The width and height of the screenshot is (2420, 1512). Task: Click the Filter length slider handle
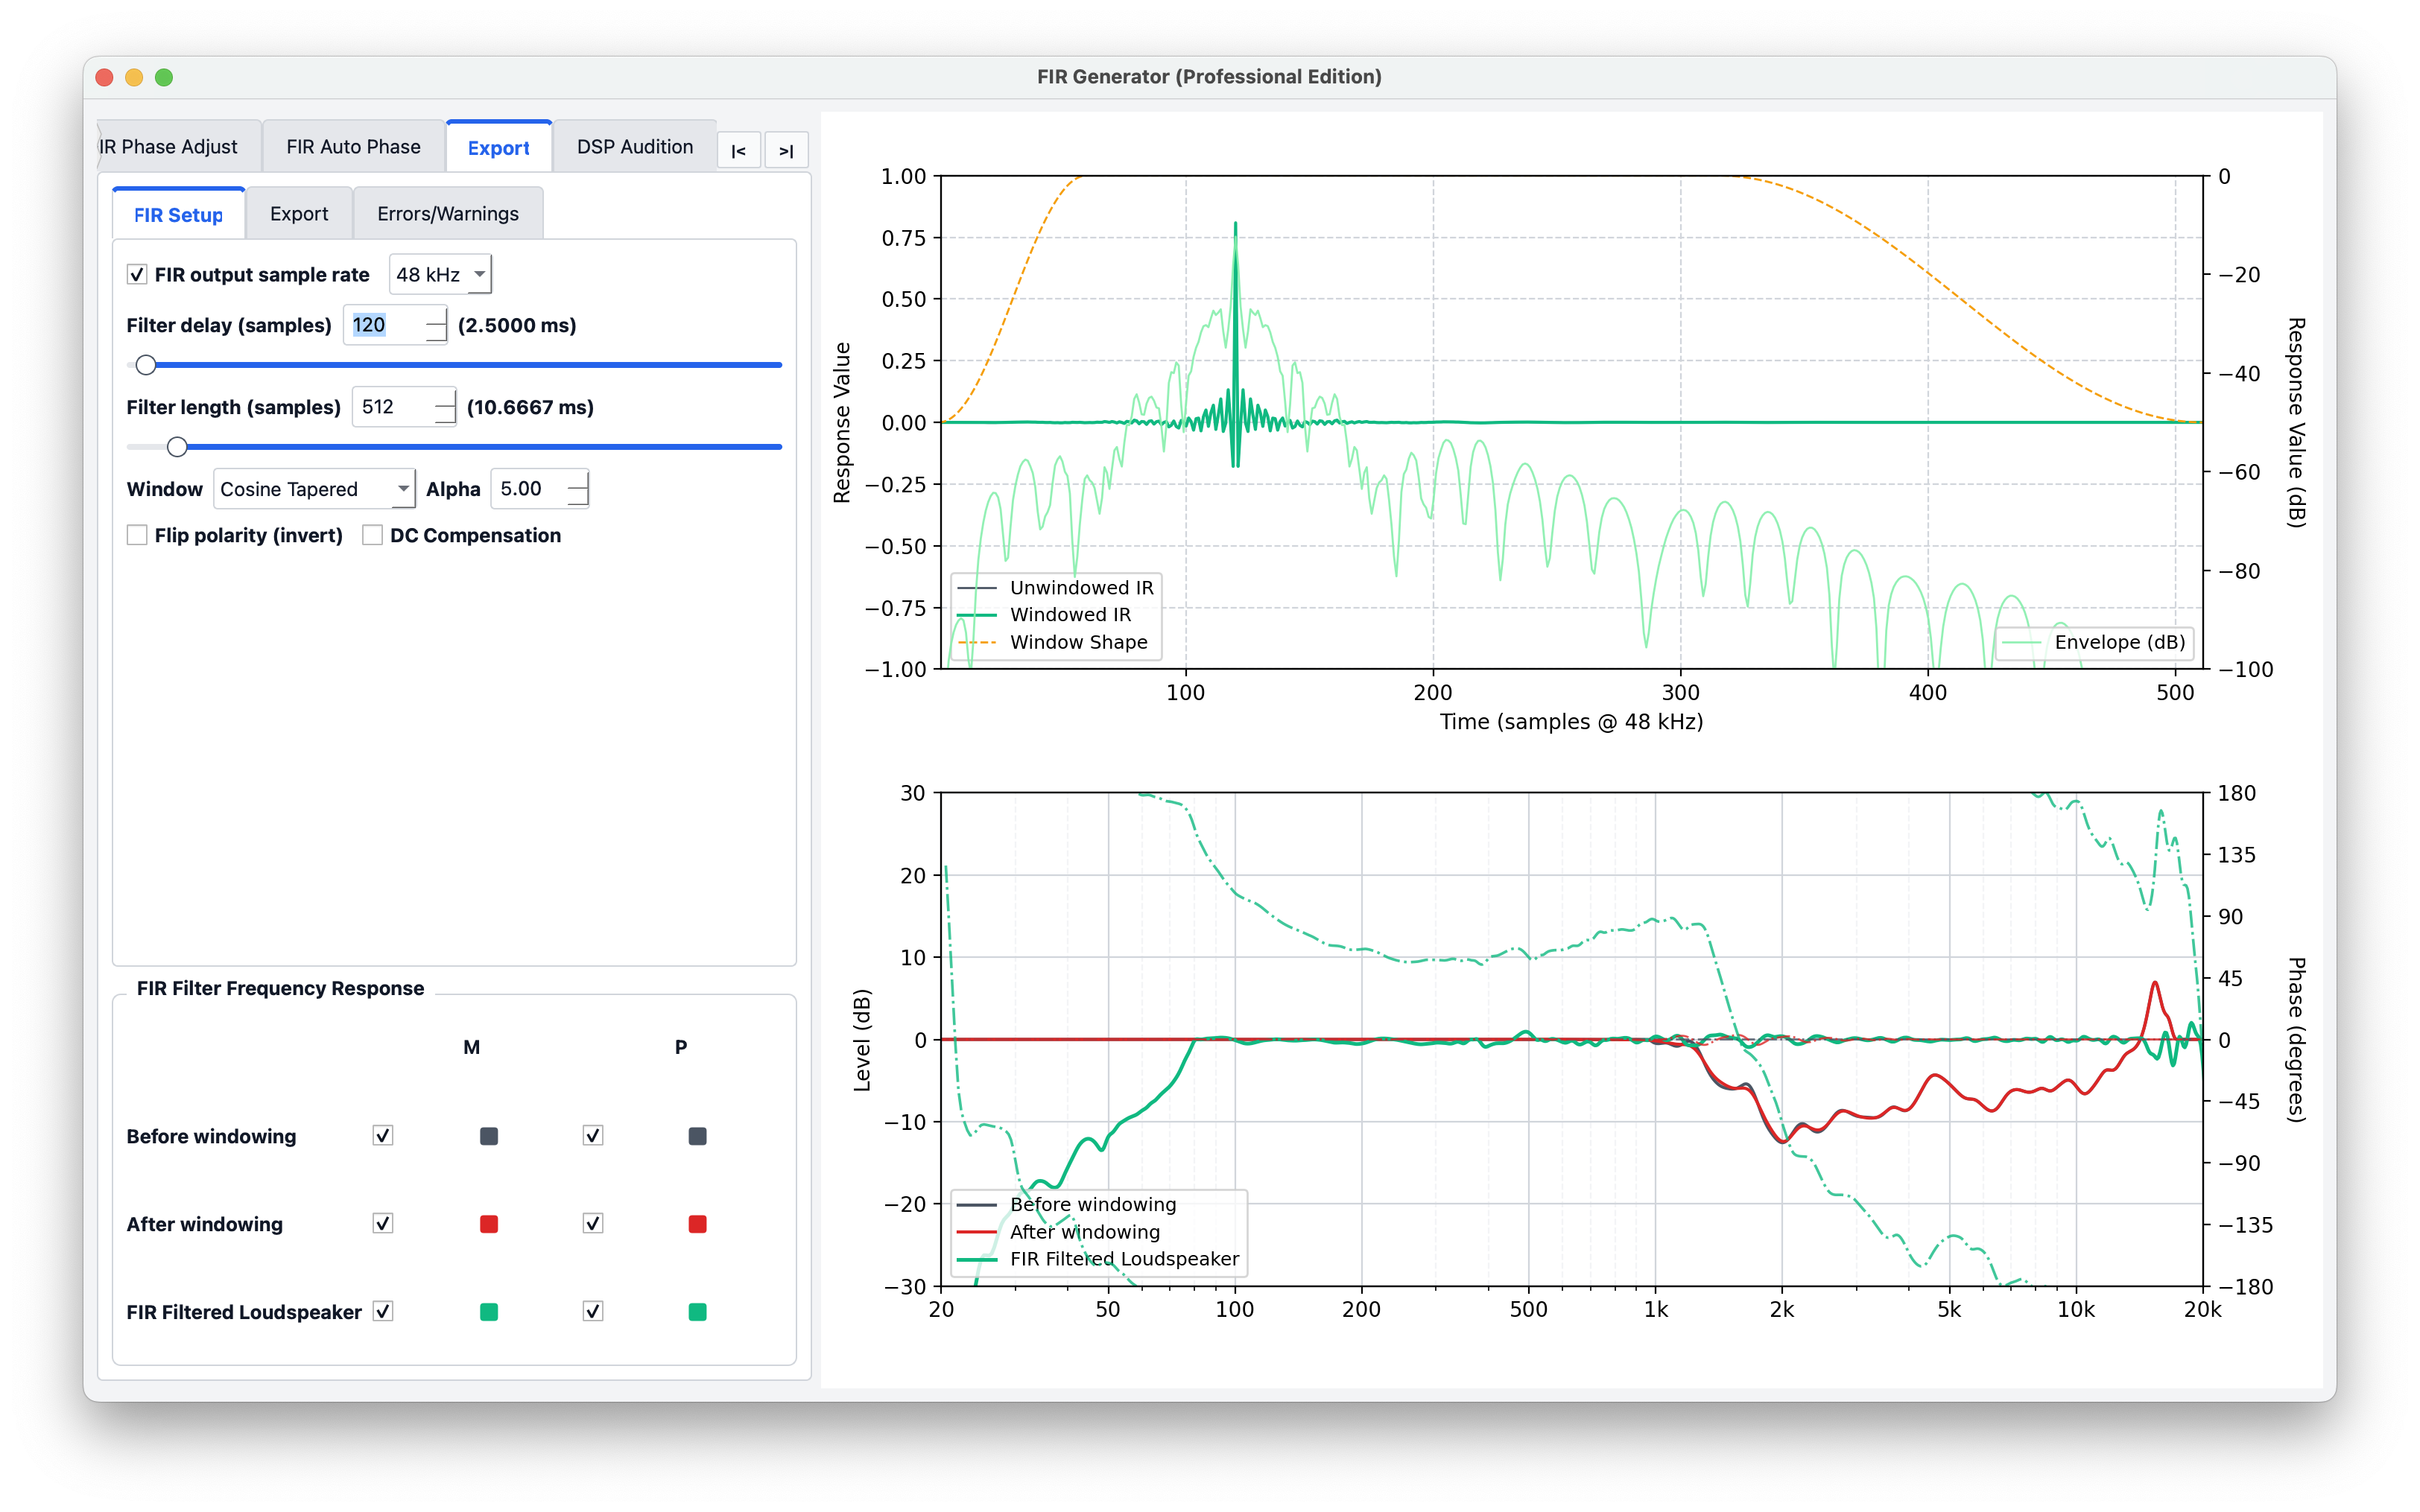(x=177, y=447)
